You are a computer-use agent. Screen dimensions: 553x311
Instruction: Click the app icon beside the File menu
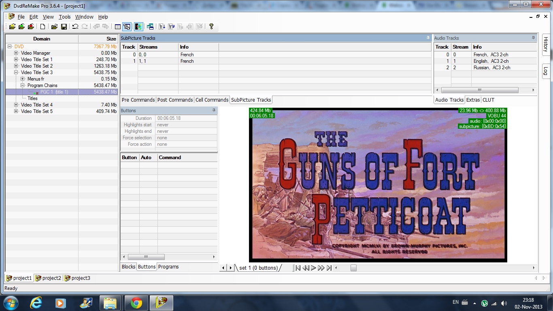12,17
